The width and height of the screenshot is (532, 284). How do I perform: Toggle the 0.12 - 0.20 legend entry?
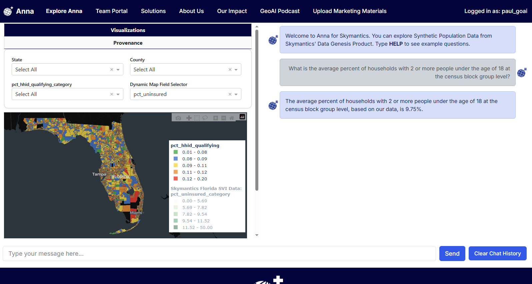[x=194, y=179]
